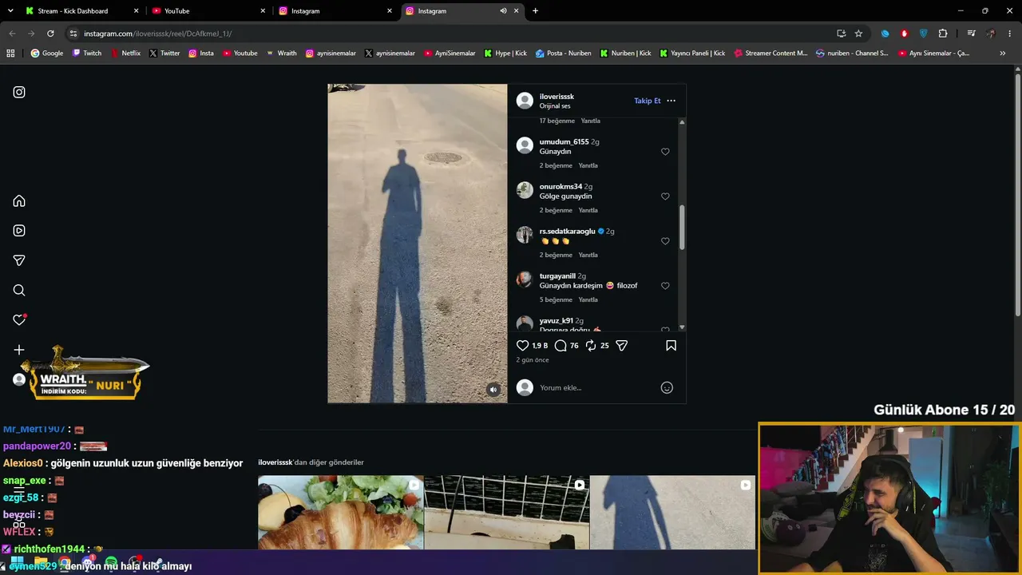1022x575 pixels.
Task: Toggle the reel video sound
Action: tap(493, 390)
